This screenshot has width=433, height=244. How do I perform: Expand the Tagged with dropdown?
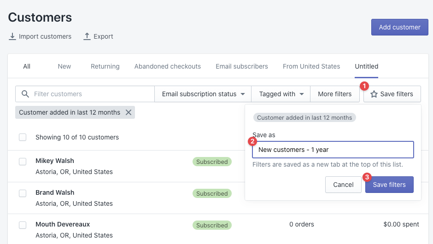[281, 94]
